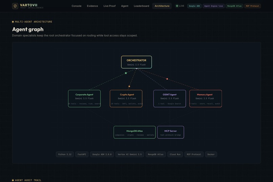
Task: Click the MCP Protocol tech chip
Action: click(194, 154)
